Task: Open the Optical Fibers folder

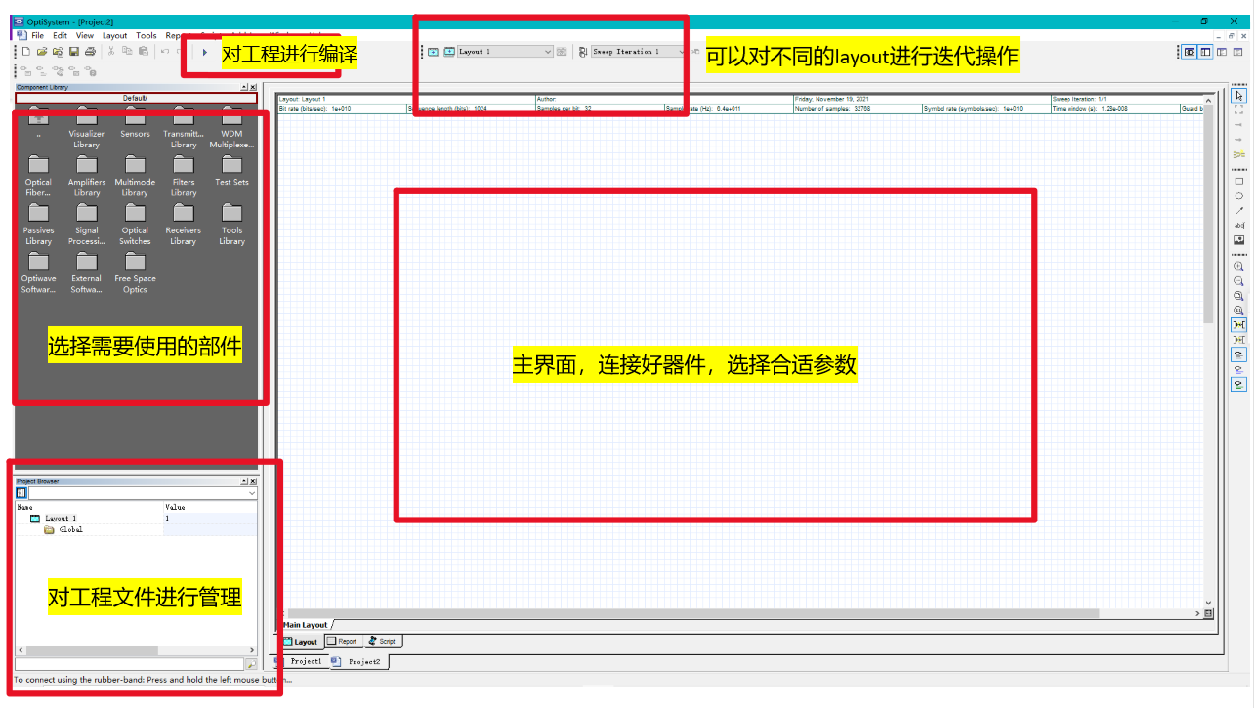Action: click(39, 176)
